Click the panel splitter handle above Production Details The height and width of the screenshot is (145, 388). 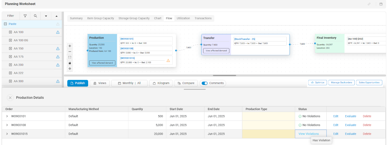coord(194,89)
